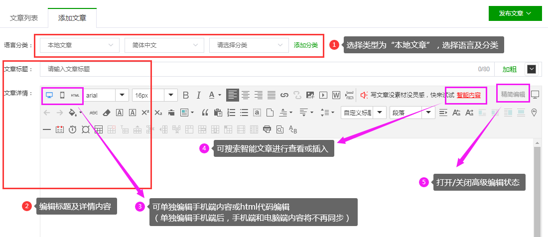Insert blockquote icon
The width and height of the screenshot is (548, 237).
(205, 113)
